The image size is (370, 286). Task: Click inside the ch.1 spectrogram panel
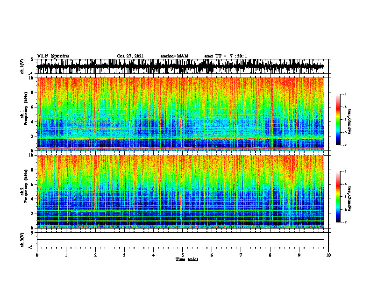pyautogui.click(x=180, y=114)
